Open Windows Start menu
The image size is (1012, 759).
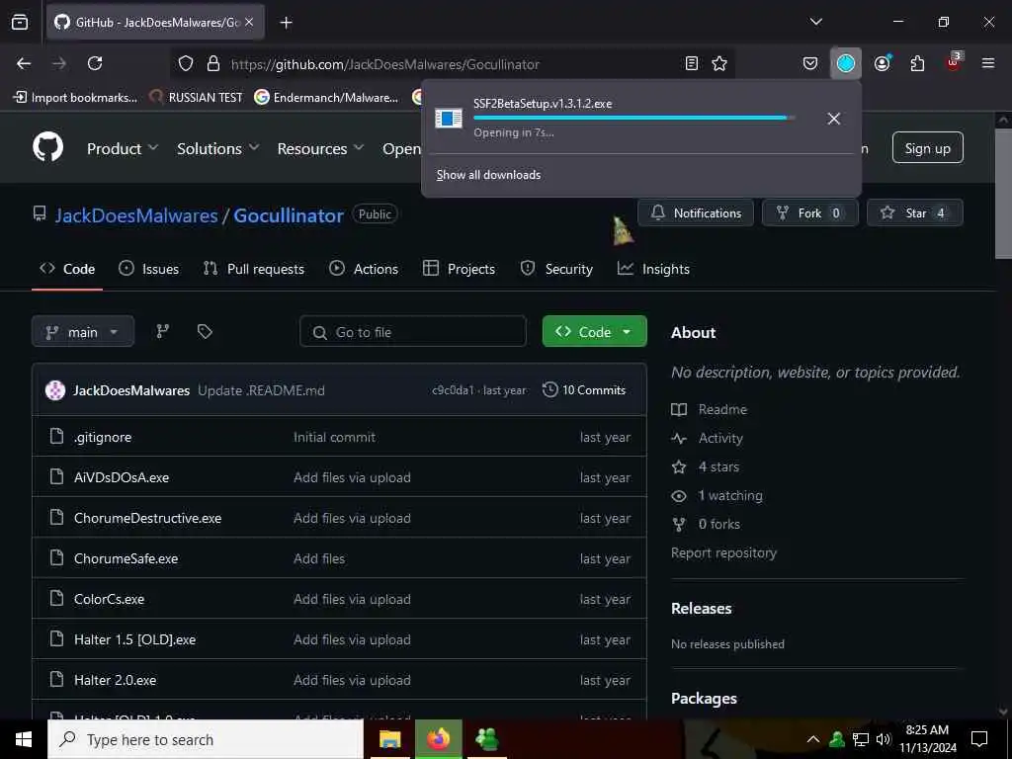24,739
